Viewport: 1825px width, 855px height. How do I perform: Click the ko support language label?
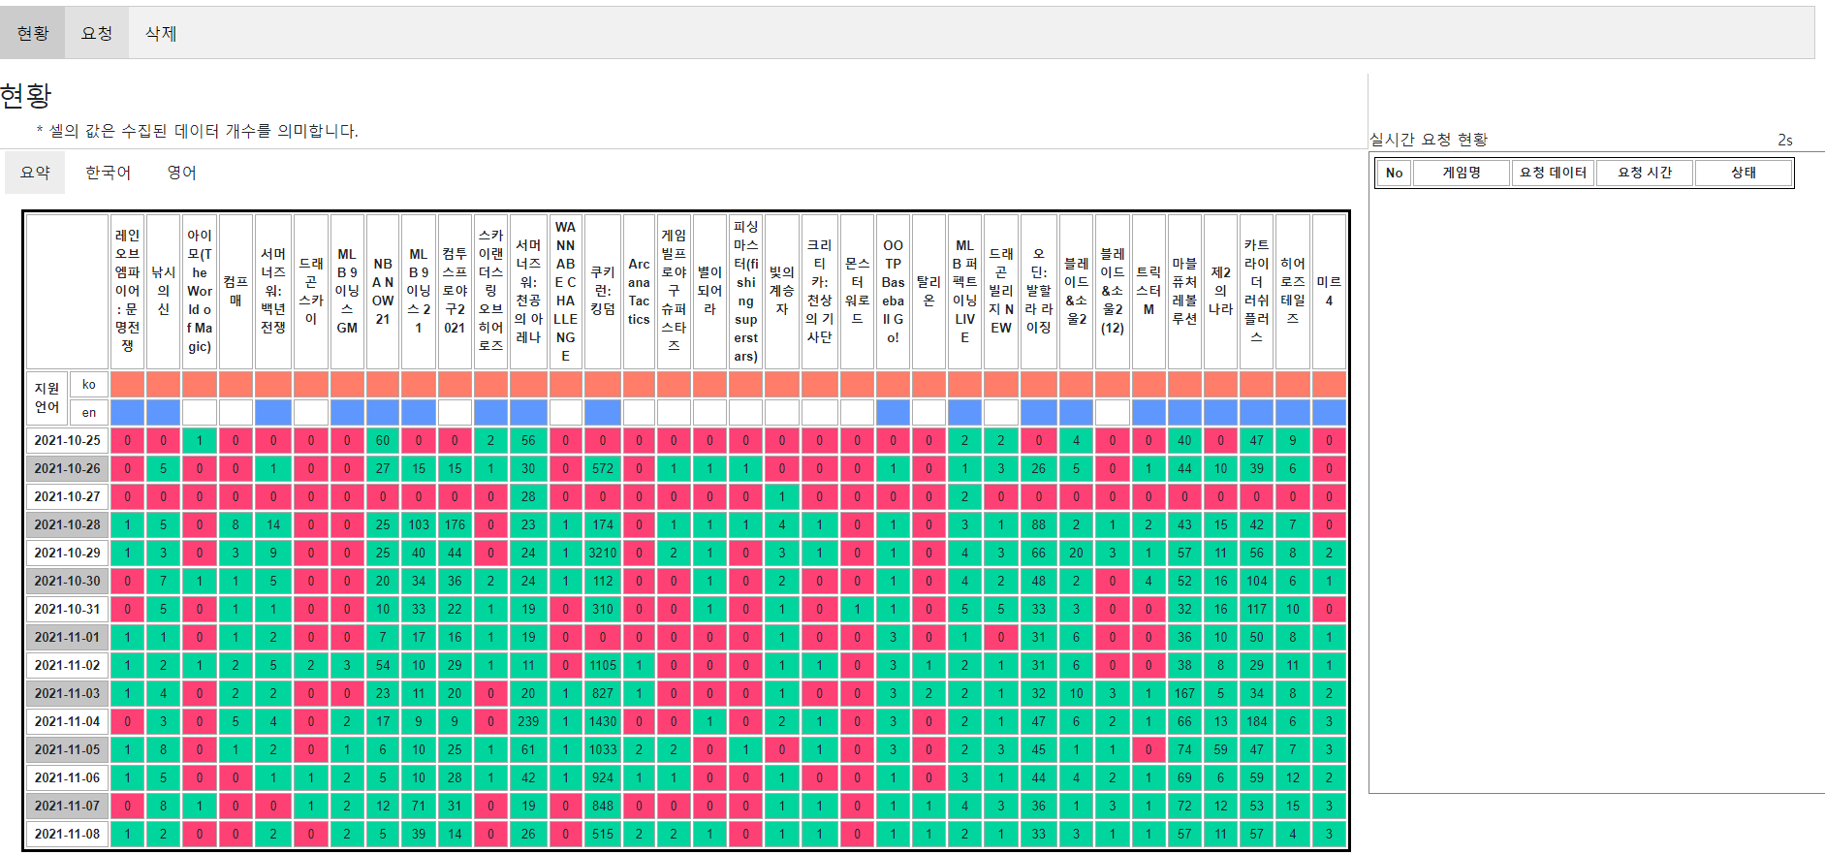click(x=89, y=384)
